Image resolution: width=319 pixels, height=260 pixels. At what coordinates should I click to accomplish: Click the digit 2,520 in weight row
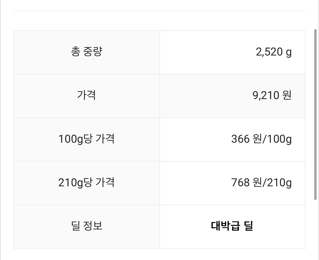tap(269, 52)
